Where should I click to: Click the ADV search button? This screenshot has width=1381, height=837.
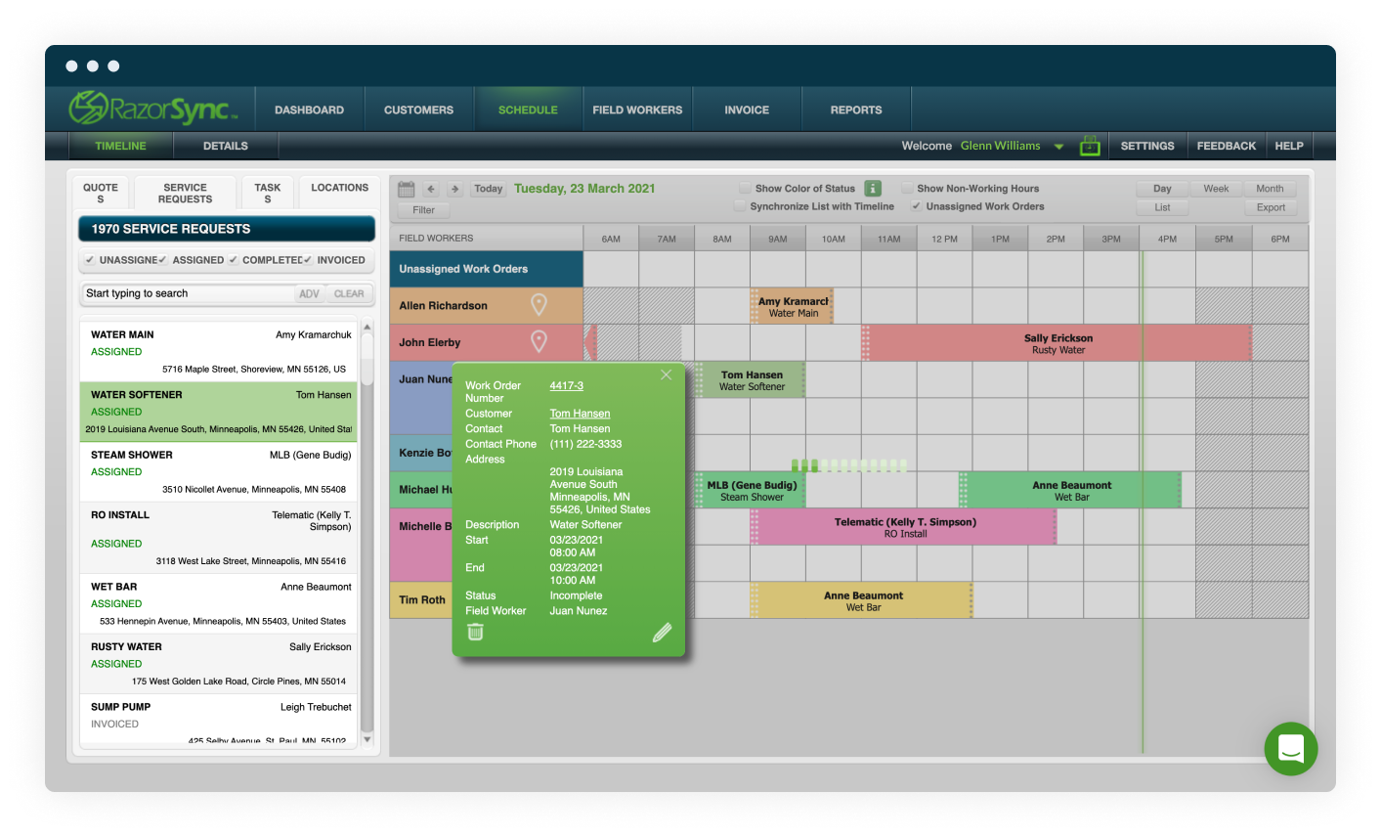tap(309, 293)
